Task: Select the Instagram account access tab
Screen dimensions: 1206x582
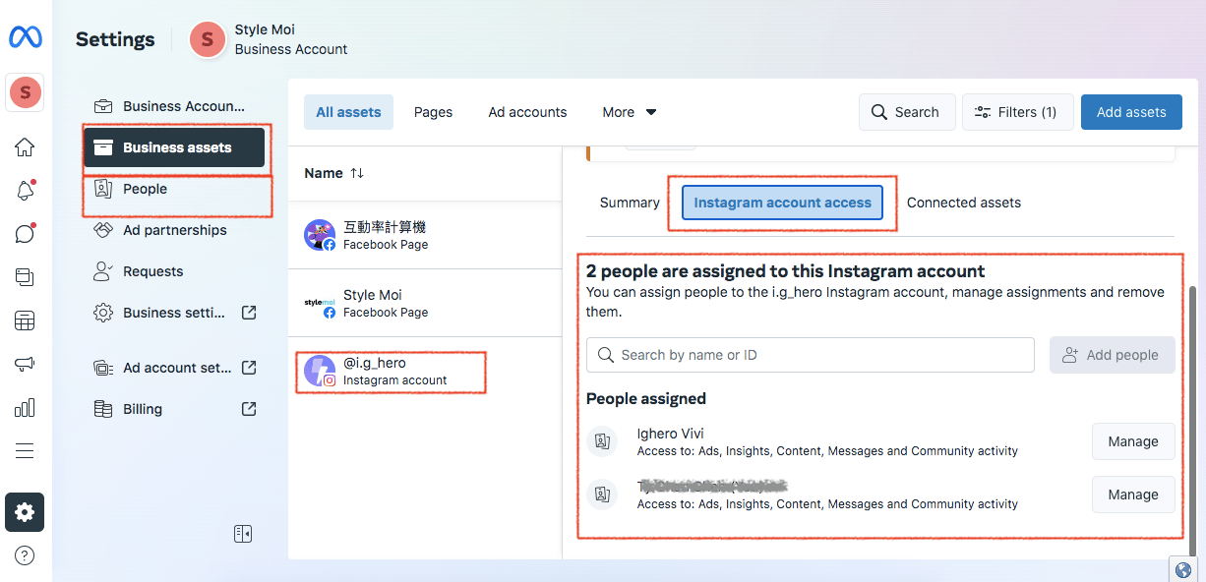Action: [x=782, y=203]
